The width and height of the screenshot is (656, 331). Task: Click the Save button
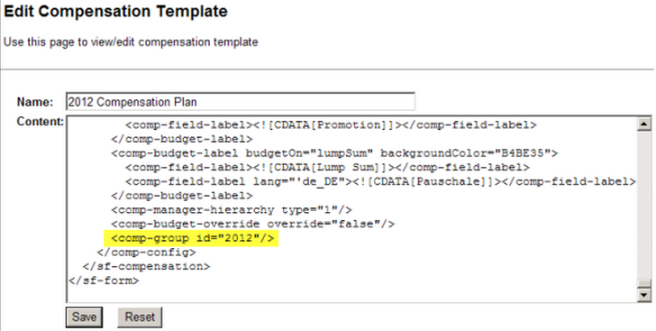click(x=84, y=317)
